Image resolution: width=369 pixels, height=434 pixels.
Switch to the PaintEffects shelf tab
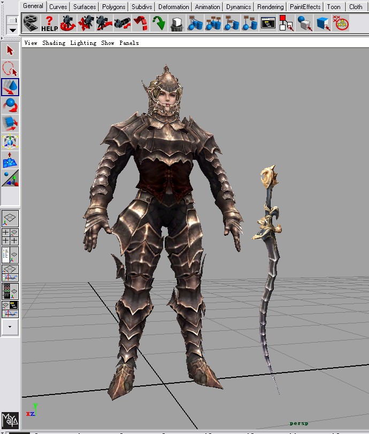point(305,6)
